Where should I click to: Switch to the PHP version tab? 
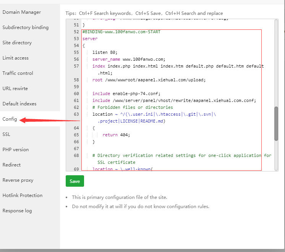pos(15,150)
